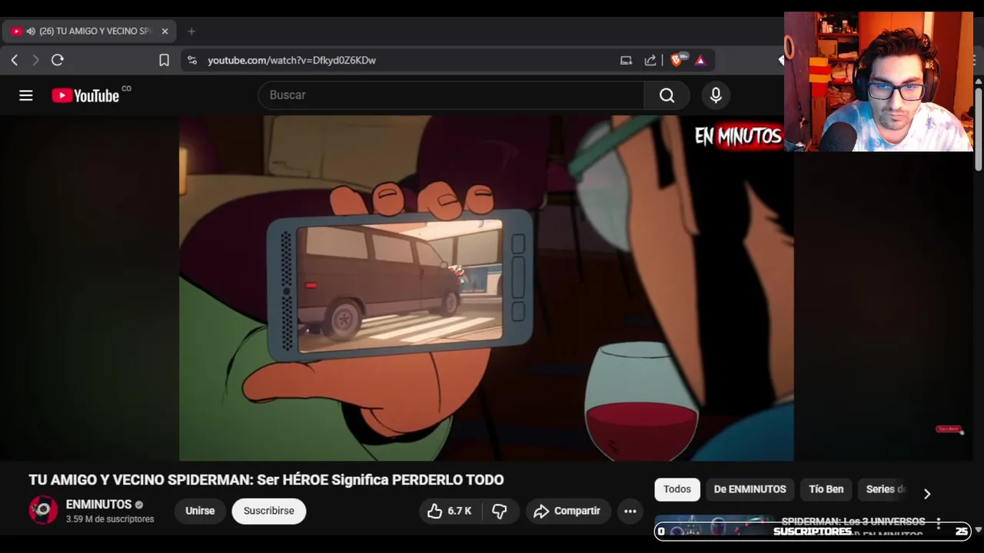Click the youtube.com URL in address bar
Image resolution: width=984 pixels, height=553 pixels.
(291, 60)
